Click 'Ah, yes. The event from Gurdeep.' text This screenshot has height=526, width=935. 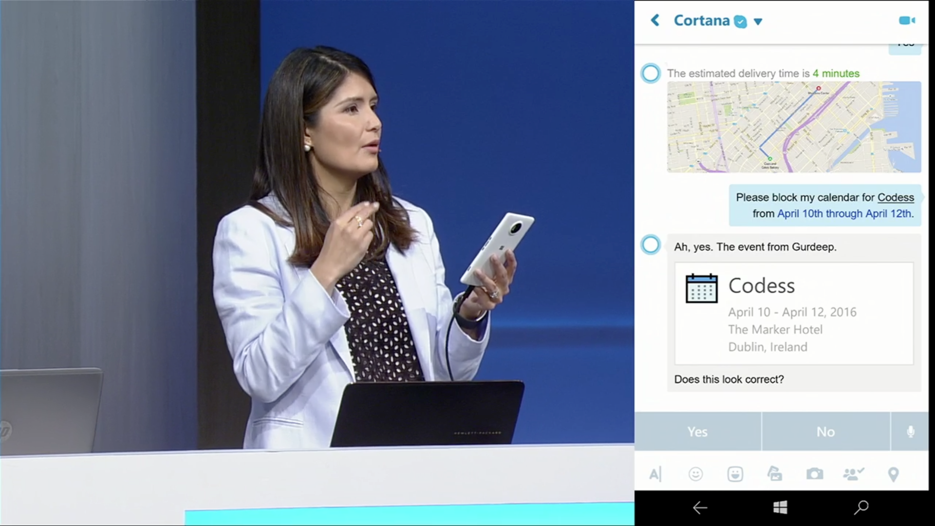(755, 247)
